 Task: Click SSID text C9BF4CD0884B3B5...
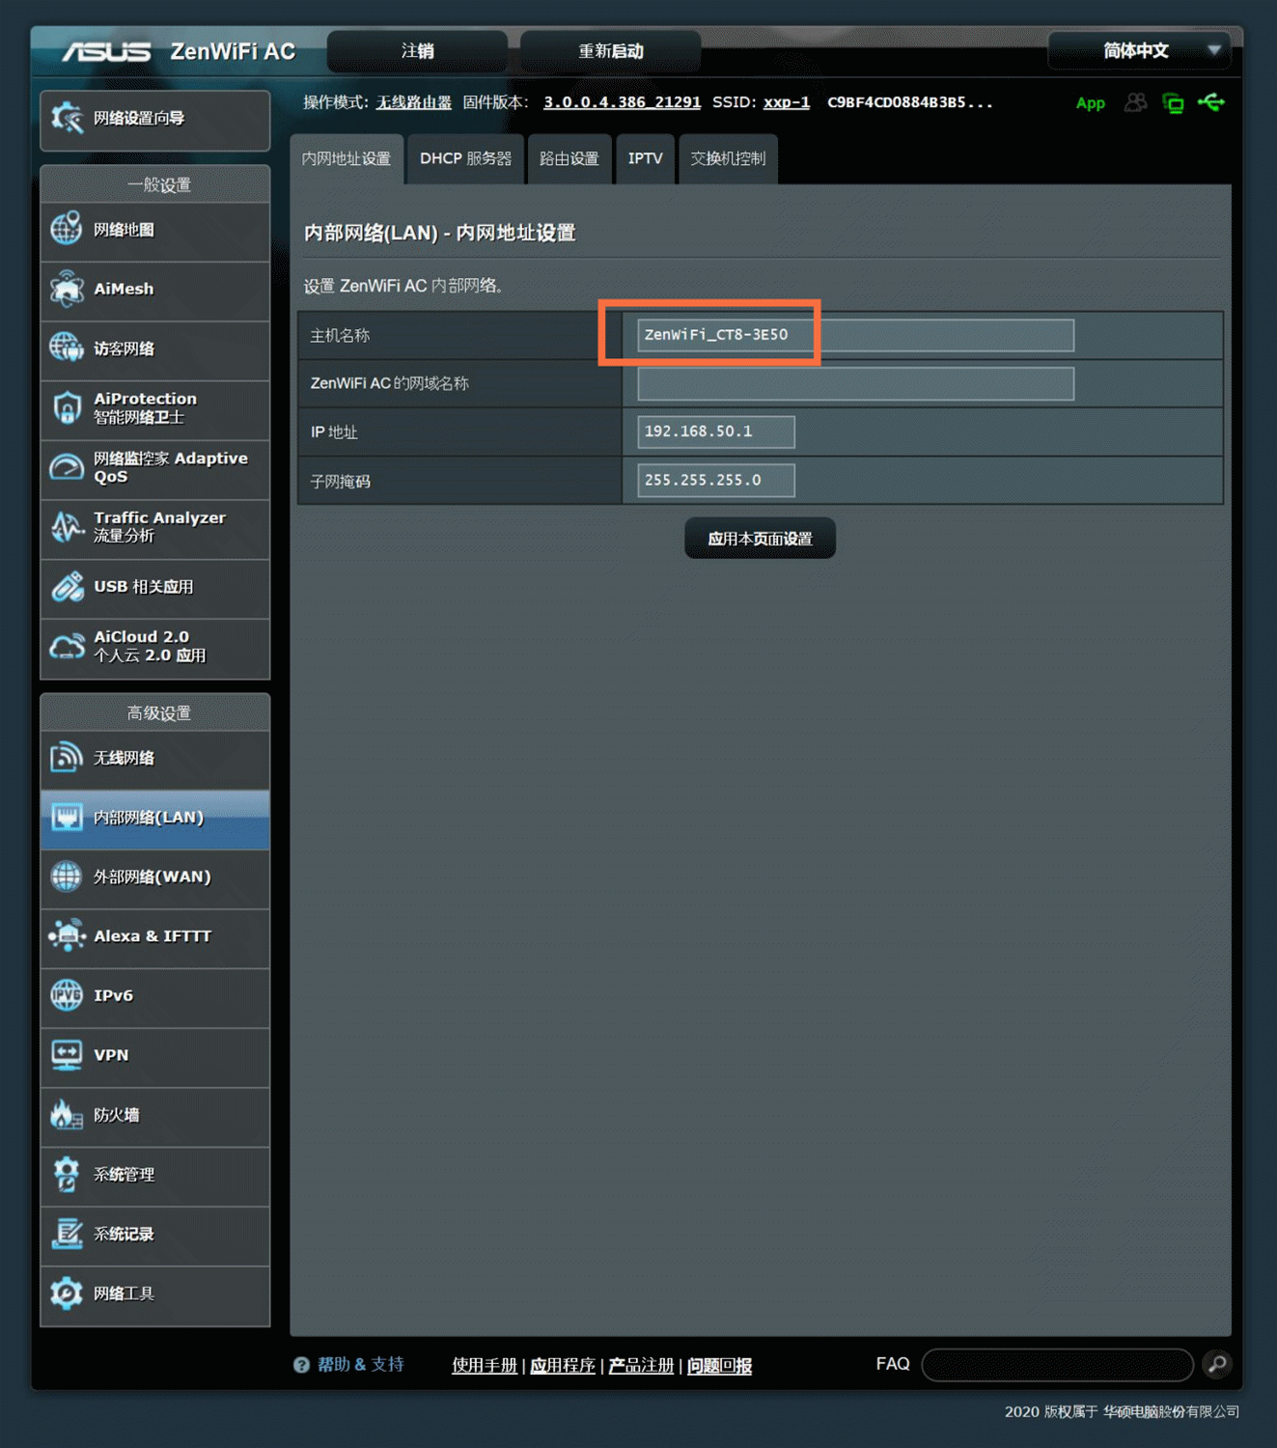pyautogui.click(x=909, y=102)
